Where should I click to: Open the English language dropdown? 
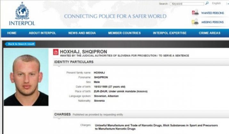click(x=216, y=3)
